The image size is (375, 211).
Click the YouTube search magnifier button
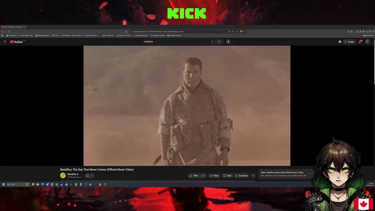tap(219, 42)
